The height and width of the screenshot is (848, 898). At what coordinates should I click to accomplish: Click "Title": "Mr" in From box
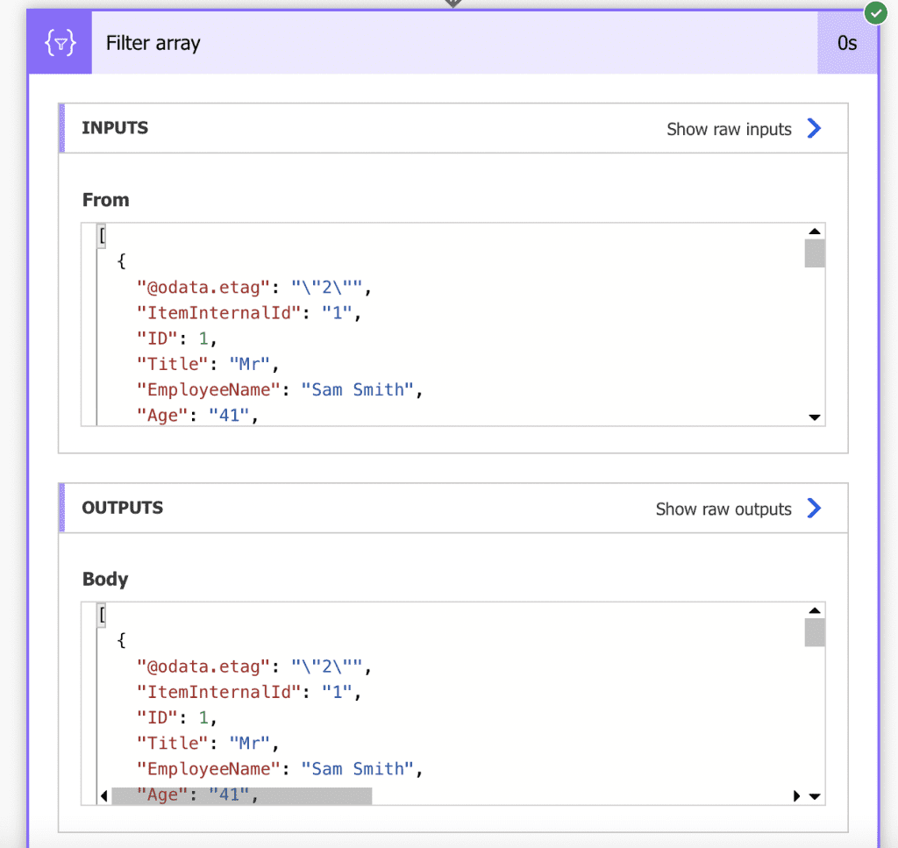(208, 364)
